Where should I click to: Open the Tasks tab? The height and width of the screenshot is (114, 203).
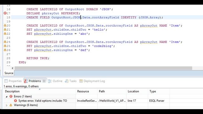71,81
